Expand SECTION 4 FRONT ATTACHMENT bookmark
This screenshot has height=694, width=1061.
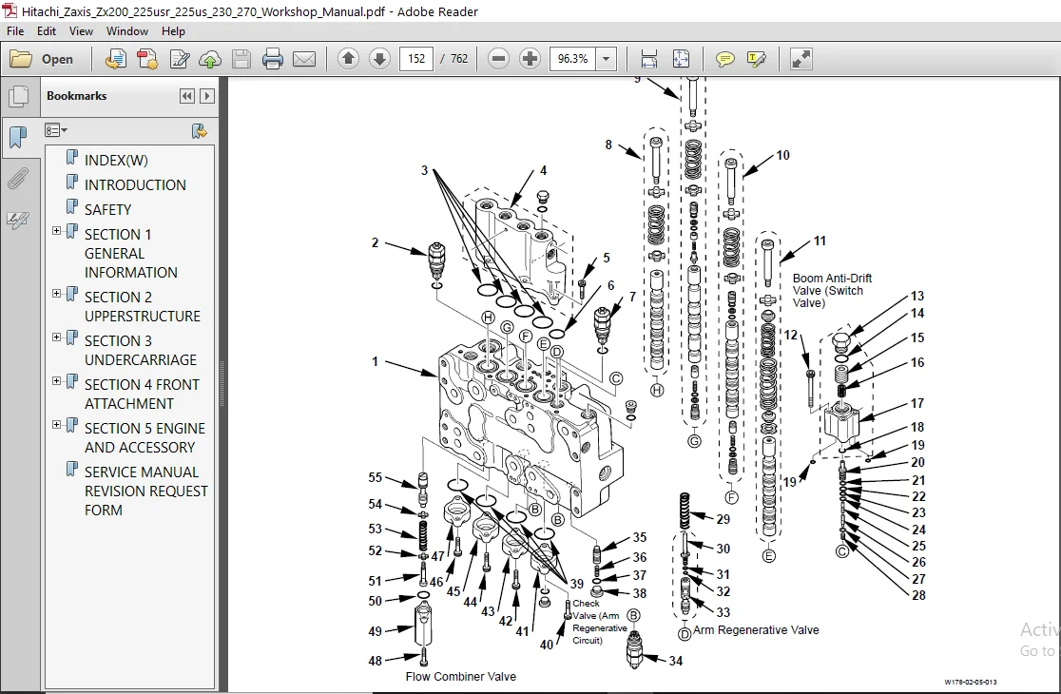point(57,381)
